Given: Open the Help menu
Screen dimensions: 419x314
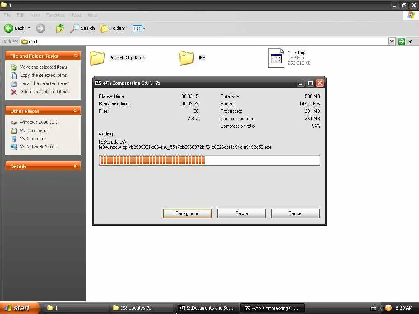Looking at the screenshot, I should coord(92,15).
